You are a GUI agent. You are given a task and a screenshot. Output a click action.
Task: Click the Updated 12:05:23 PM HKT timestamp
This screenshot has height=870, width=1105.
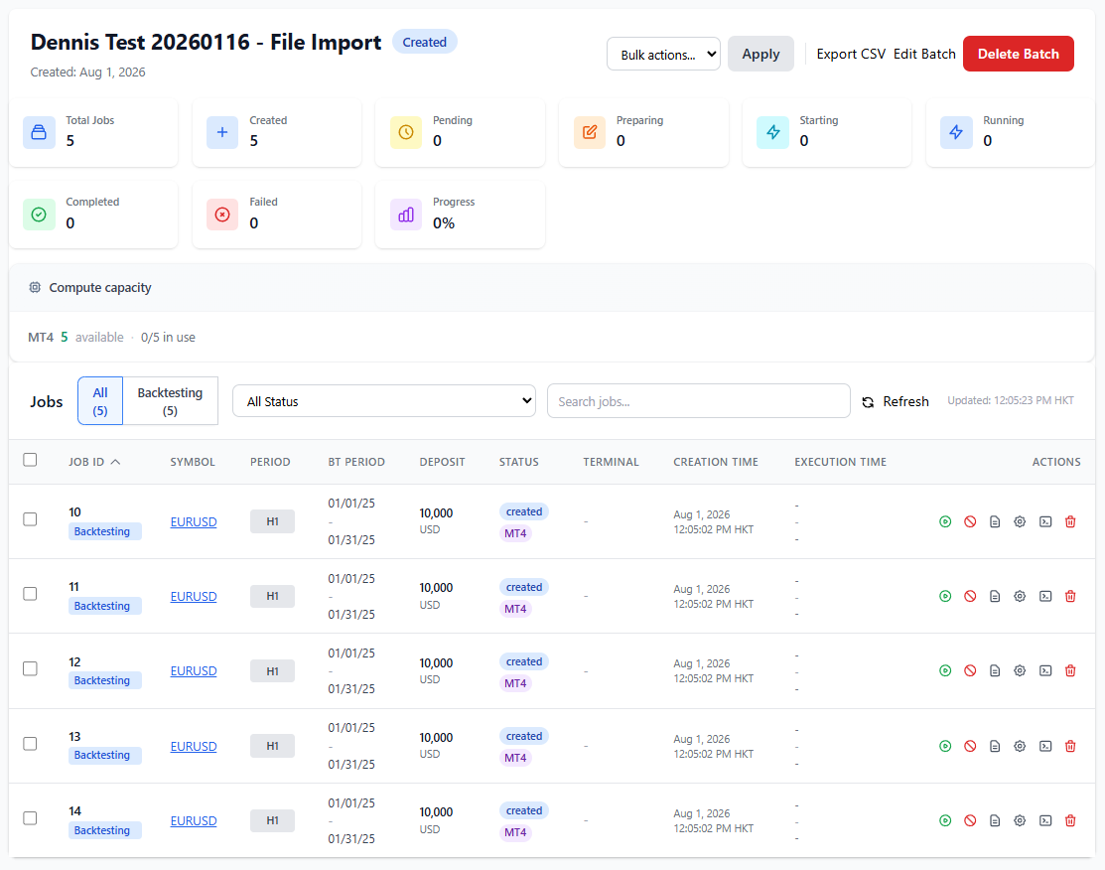pyautogui.click(x=1010, y=400)
